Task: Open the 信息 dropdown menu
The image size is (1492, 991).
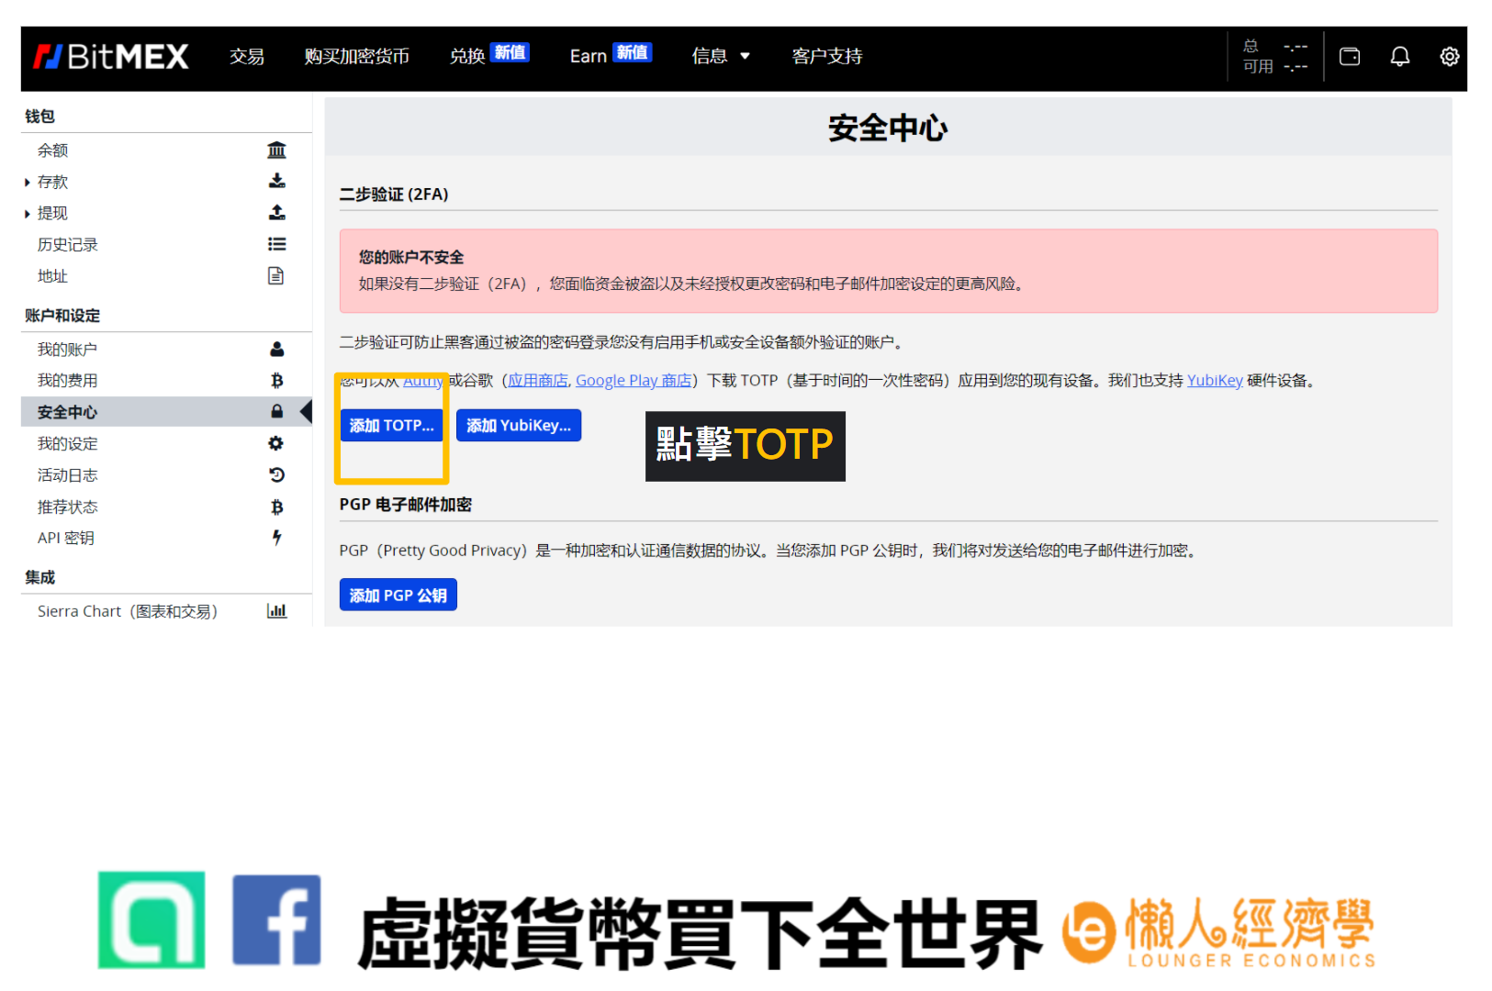Action: click(x=721, y=57)
